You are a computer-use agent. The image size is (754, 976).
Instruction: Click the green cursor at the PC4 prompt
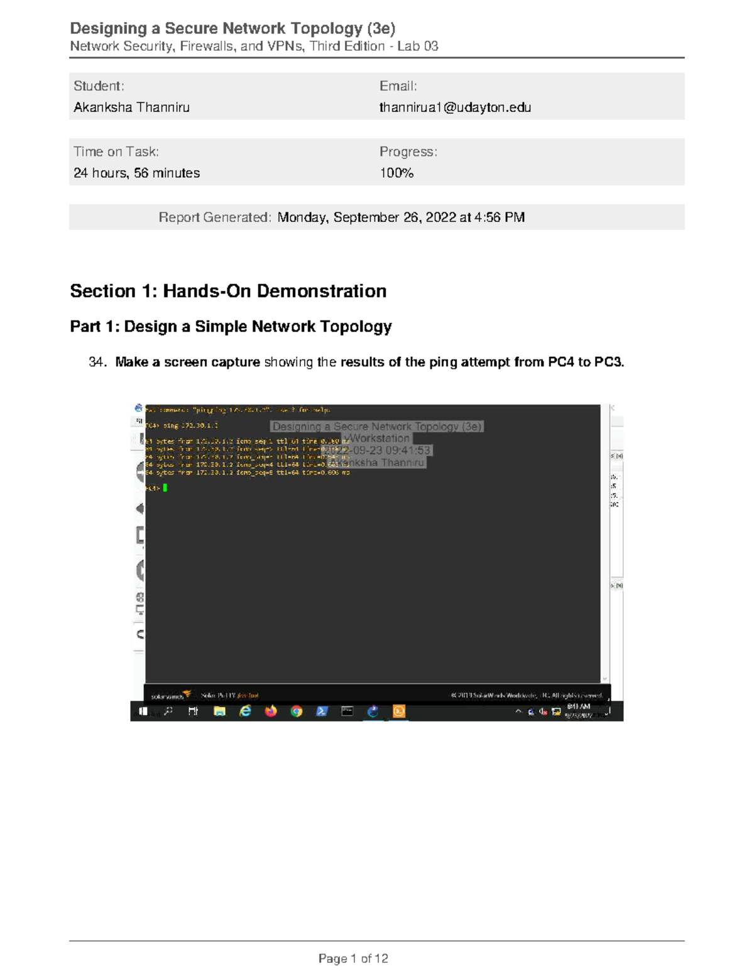point(165,488)
